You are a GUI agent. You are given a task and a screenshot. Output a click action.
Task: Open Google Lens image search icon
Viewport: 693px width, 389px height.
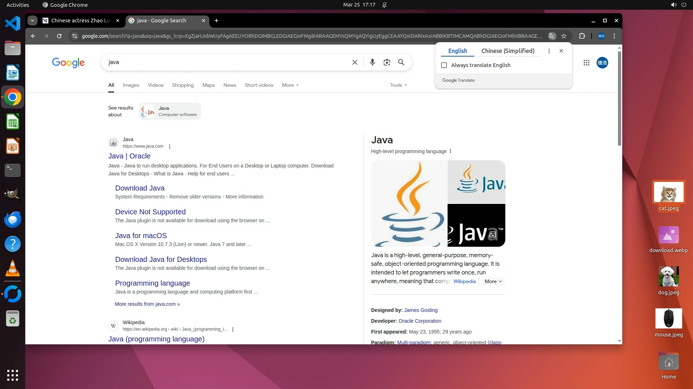click(387, 62)
